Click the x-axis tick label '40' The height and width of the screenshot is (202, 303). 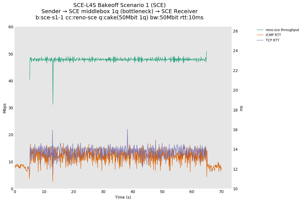(133, 192)
